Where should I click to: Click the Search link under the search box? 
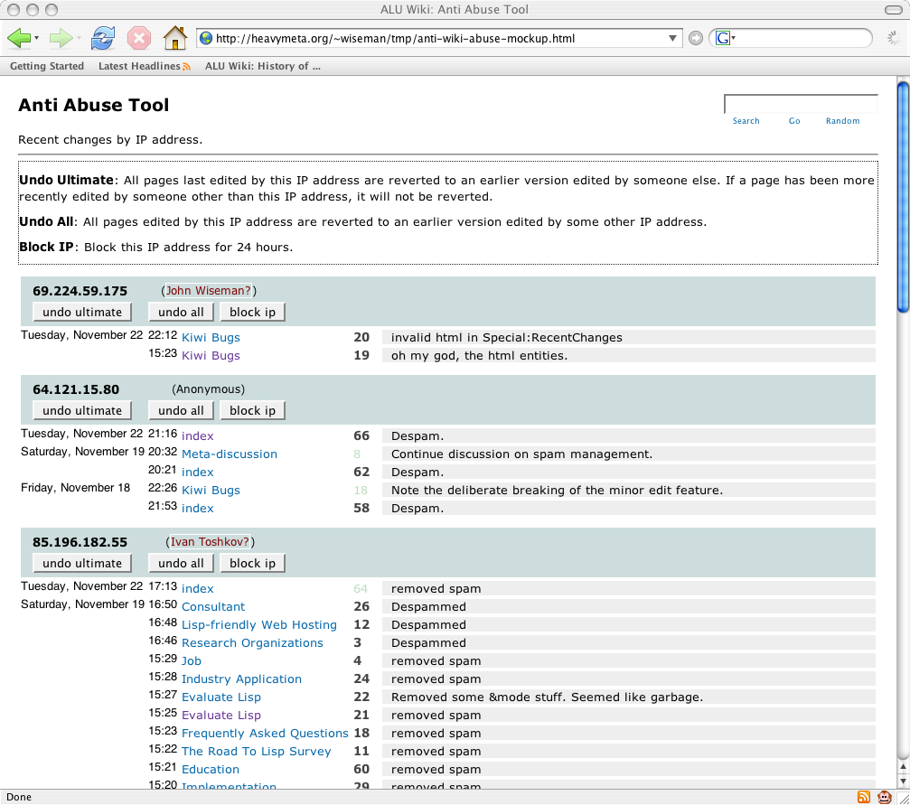pyautogui.click(x=746, y=121)
